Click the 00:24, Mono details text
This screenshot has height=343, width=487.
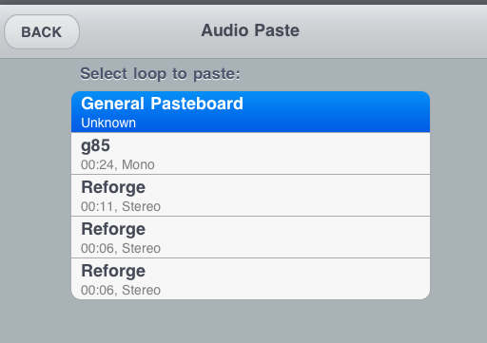[118, 164]
